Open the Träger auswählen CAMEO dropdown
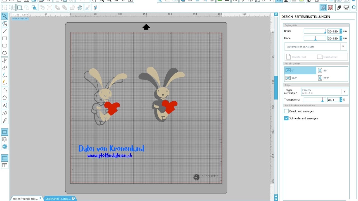358x201 pixels. click(x=324, y=92)
